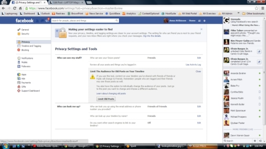
Task: Open the Windows Start button
Action: tap(5, 146)
